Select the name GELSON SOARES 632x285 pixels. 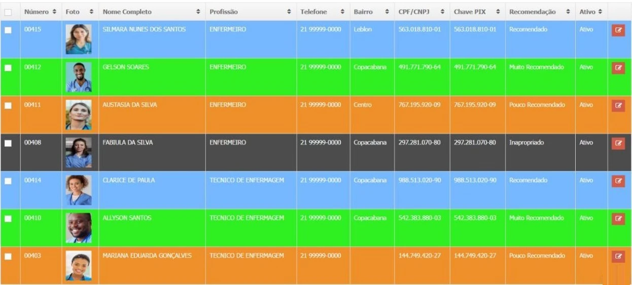click(126, 67)
